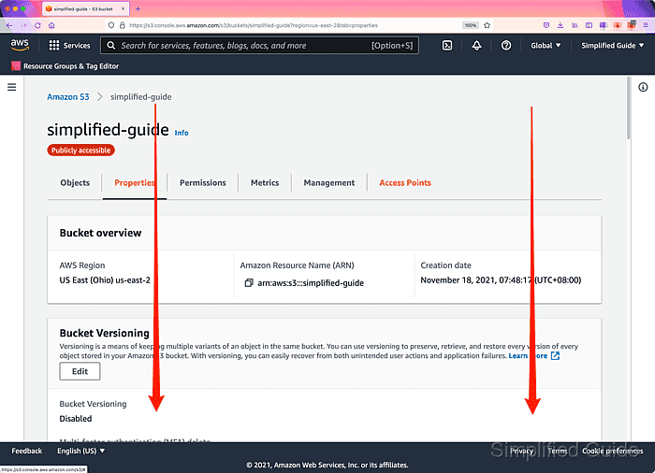Viewport: 655px width, 473px height.
Task: Open Cookie preferences in footer
Action: 612,451
